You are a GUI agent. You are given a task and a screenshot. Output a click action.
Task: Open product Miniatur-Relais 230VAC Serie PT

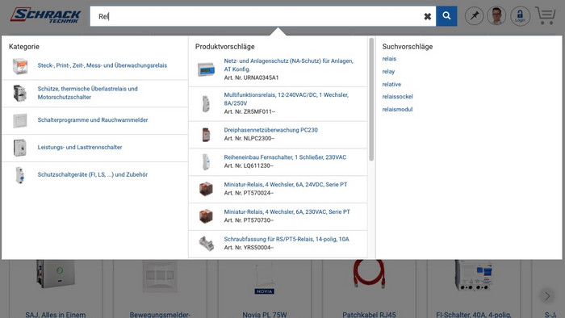click(x=287, y=212)
